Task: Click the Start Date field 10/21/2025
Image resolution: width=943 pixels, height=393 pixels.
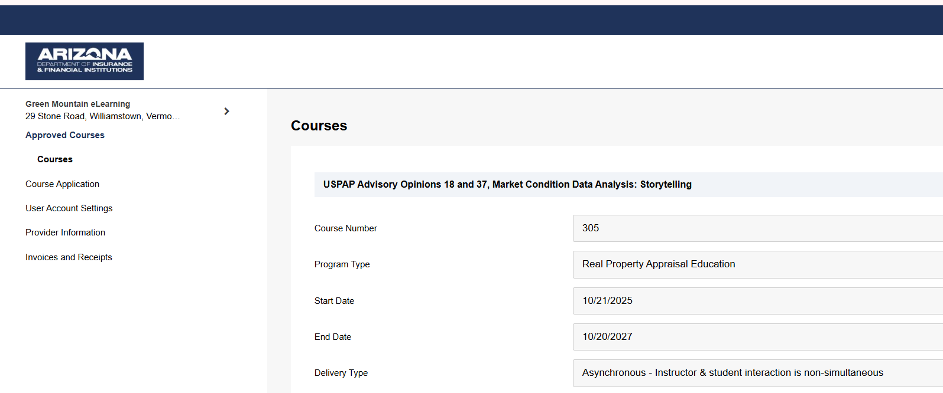Action: click(x=757, y=301)
